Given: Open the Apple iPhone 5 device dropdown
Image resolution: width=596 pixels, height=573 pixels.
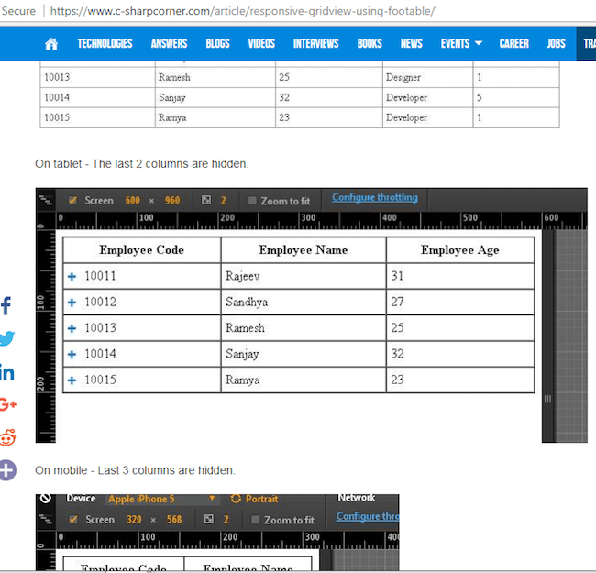Looking at the screenshot, I should click(162, 499).
